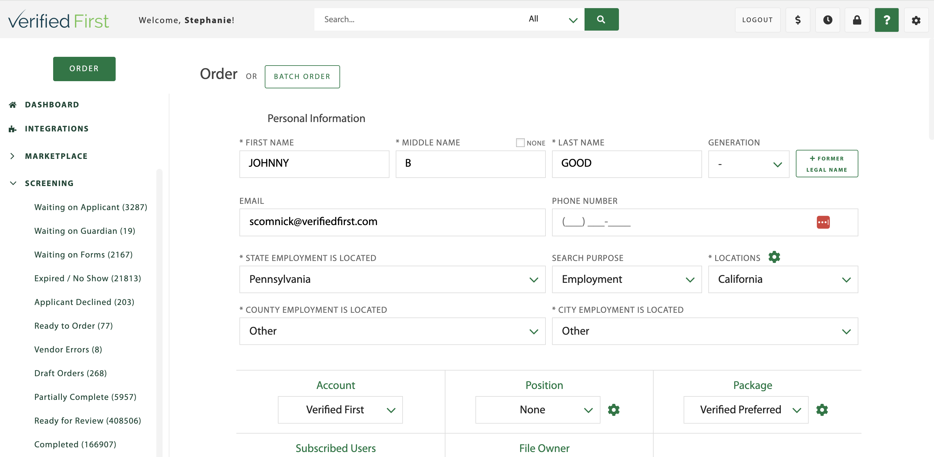Open the Search Purpose Employment dropdown
This screenshot has height=457, width=934.
click(626, 279)
